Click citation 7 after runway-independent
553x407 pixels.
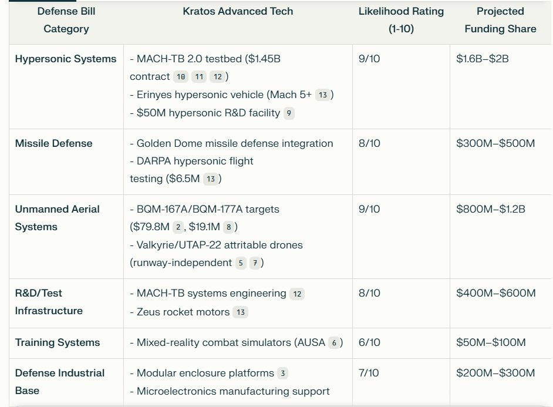click(255, 263)
